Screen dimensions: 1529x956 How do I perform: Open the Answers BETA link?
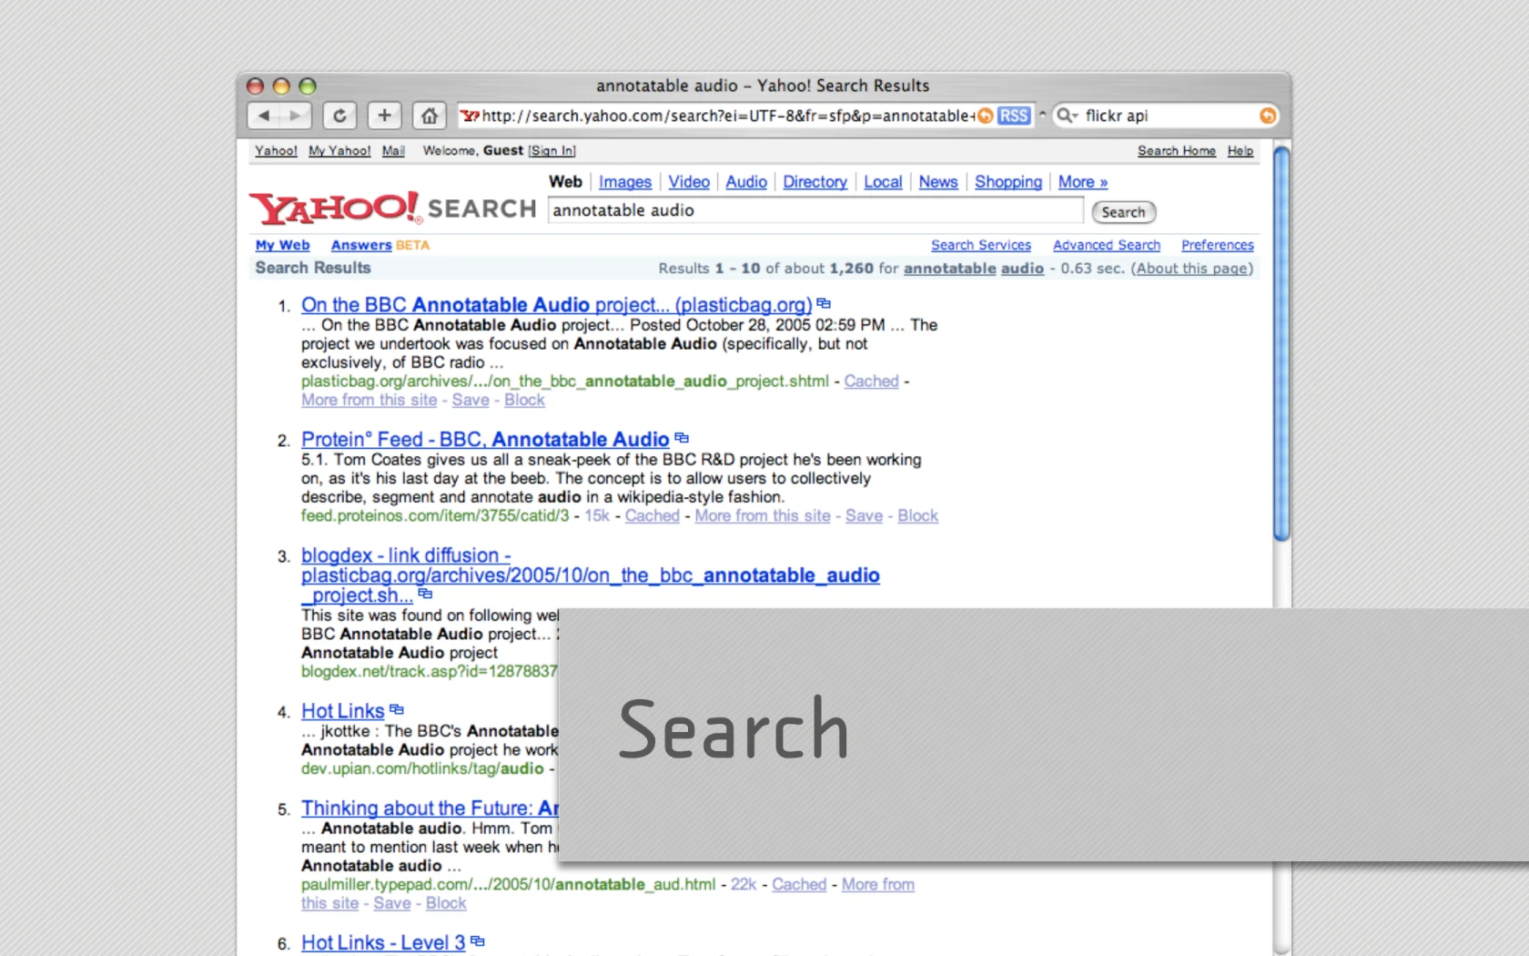pyautogui.click(x=380, y=246)
